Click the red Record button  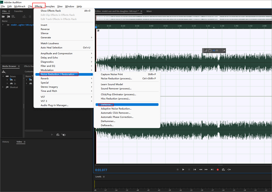point(218,170)
